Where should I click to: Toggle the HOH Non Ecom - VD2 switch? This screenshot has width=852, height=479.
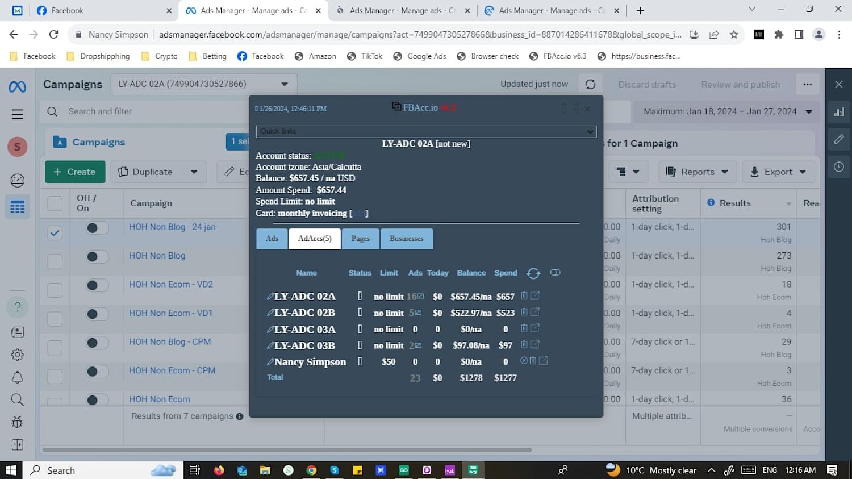click(97, 285)
